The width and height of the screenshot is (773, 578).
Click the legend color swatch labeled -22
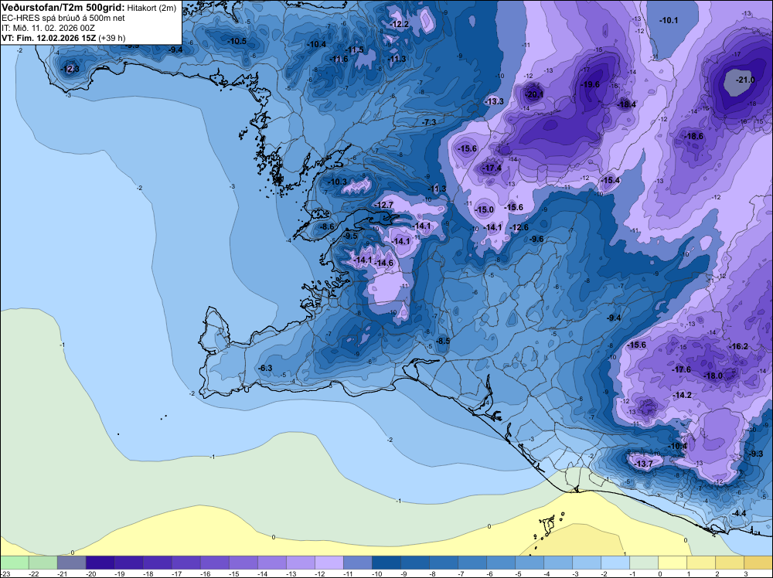(x=43, y=563)
